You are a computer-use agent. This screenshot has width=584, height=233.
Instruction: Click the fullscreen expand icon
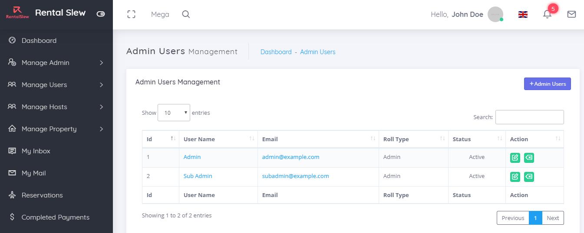[131, 14]
